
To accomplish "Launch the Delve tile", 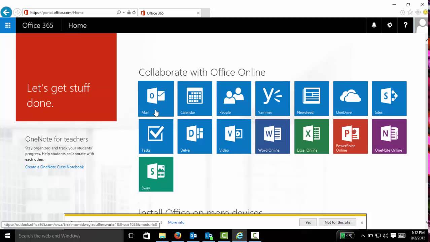I will [x=195, y=136].
